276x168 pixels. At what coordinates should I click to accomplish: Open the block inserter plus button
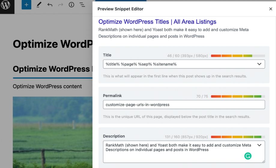tap(26, 5)
